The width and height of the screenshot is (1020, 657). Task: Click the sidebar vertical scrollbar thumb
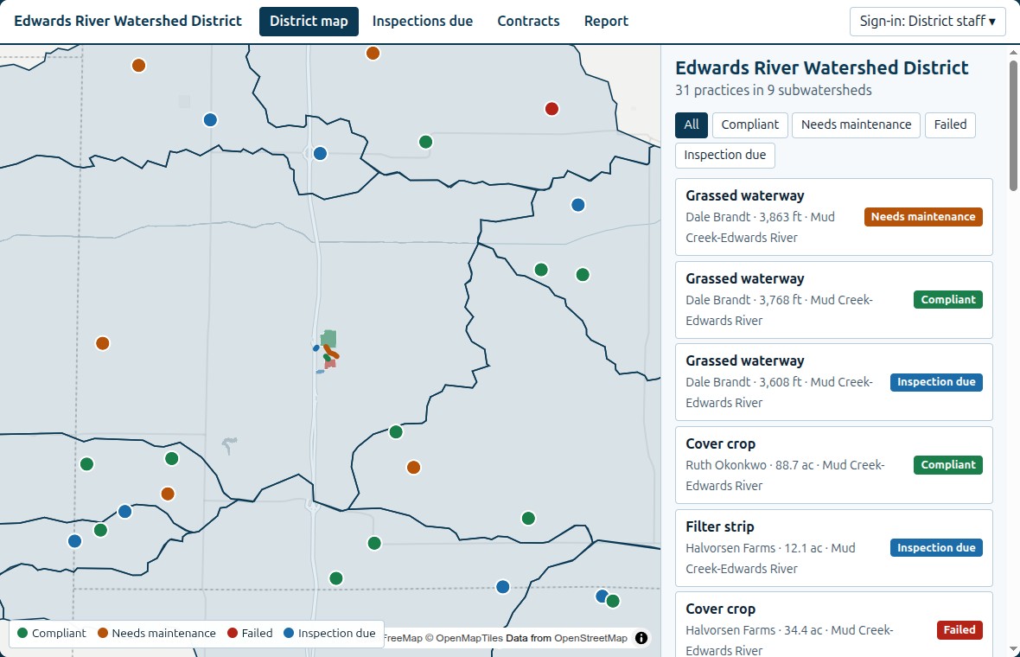(1013, 125)
